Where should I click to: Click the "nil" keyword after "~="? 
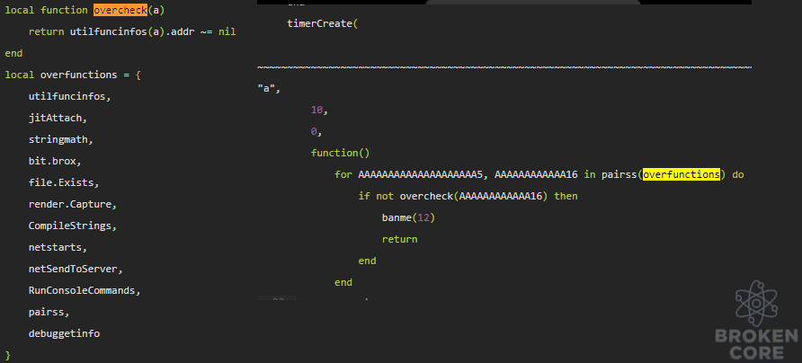(x=227, y=31)
